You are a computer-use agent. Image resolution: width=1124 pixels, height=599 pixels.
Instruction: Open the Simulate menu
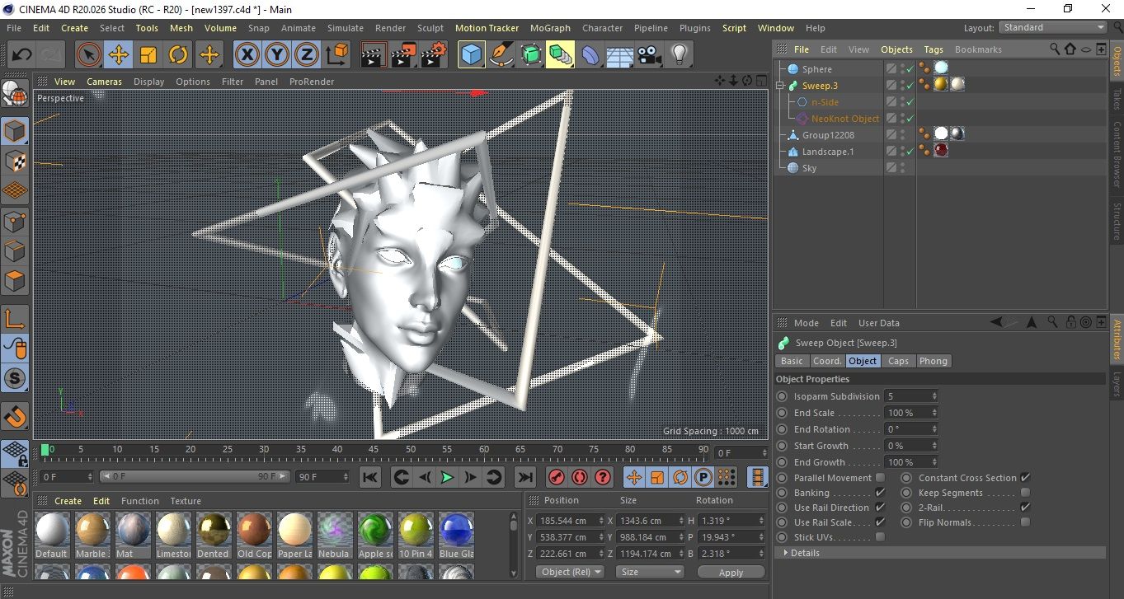point(346,28)
